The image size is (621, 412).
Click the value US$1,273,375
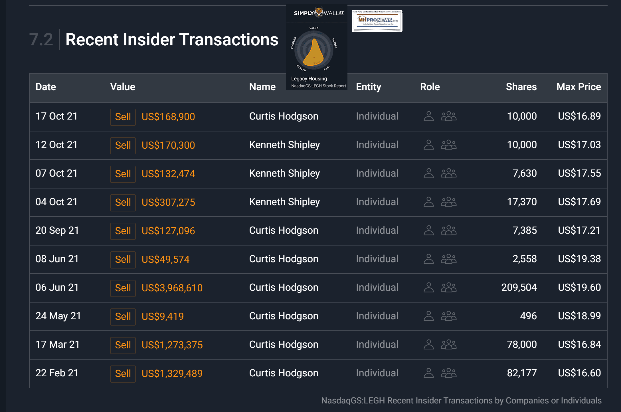172,345
